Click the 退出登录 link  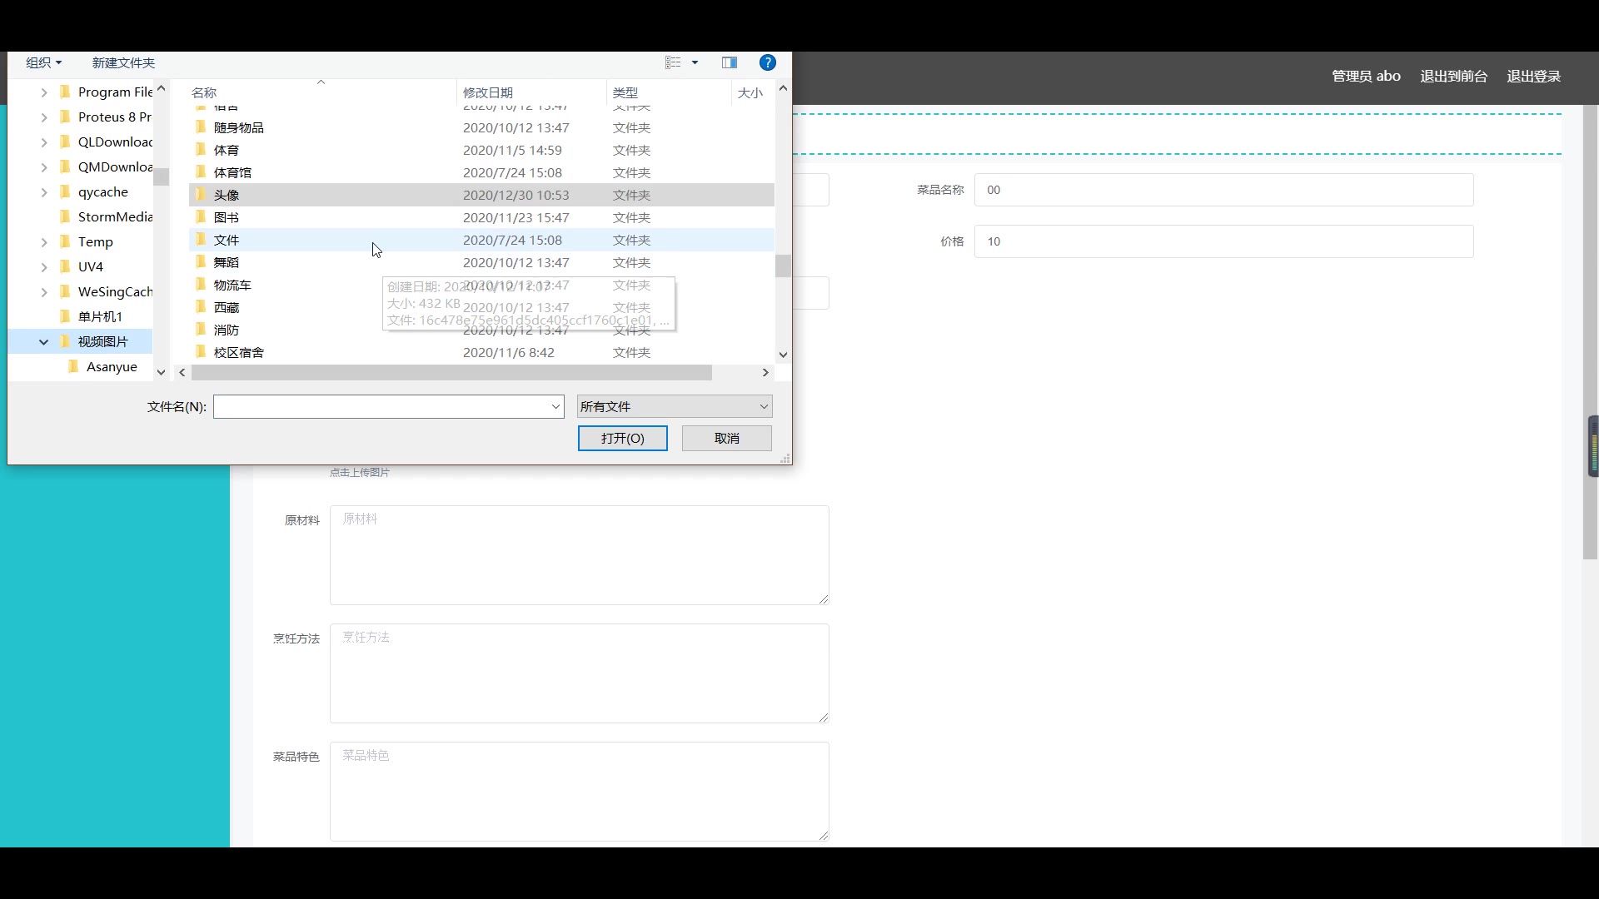click(x=1533, y=76)
